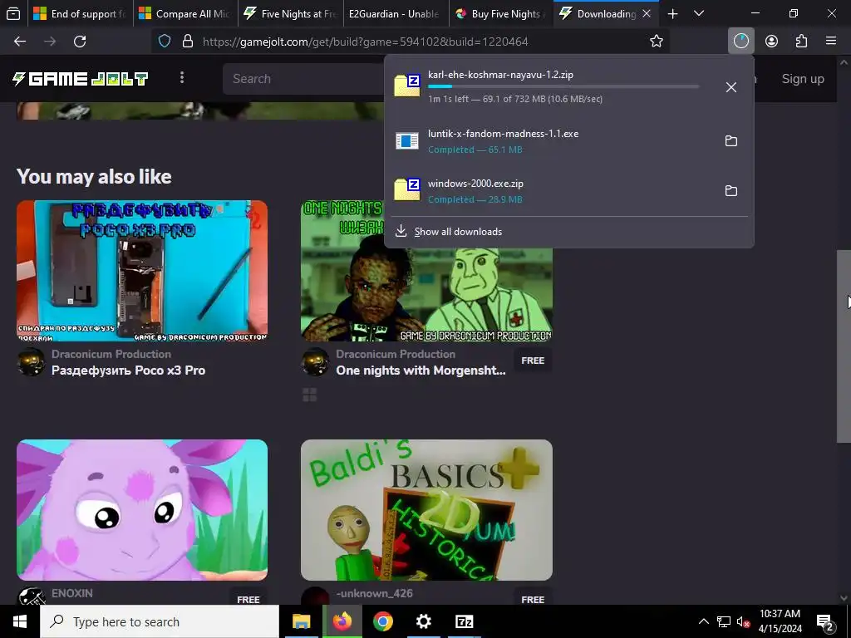Click the muted volume tray icon
Viewport: 851px width, 638px height.
tap(743, 621)
